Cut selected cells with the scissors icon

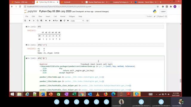click(x=34, y=21)
